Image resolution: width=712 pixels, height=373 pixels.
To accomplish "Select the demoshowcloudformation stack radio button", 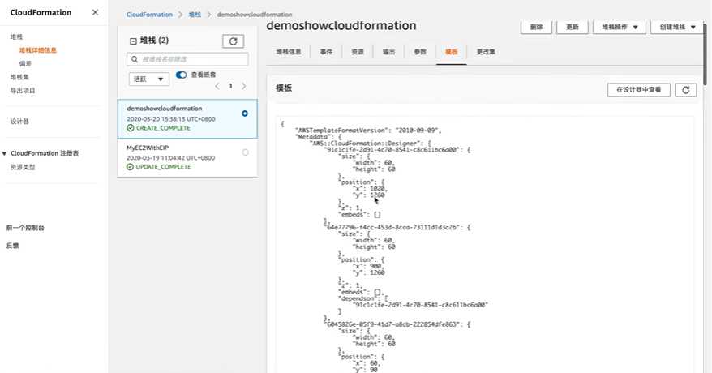I will click(x=245, y=114).
